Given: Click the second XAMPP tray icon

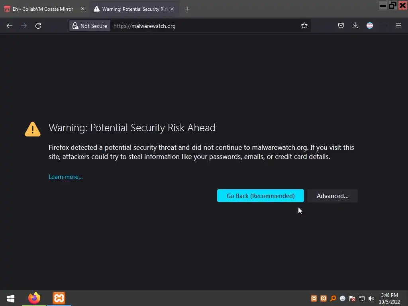Looking at the screenshot, I should pyautogui.click(x=324, y=298).
